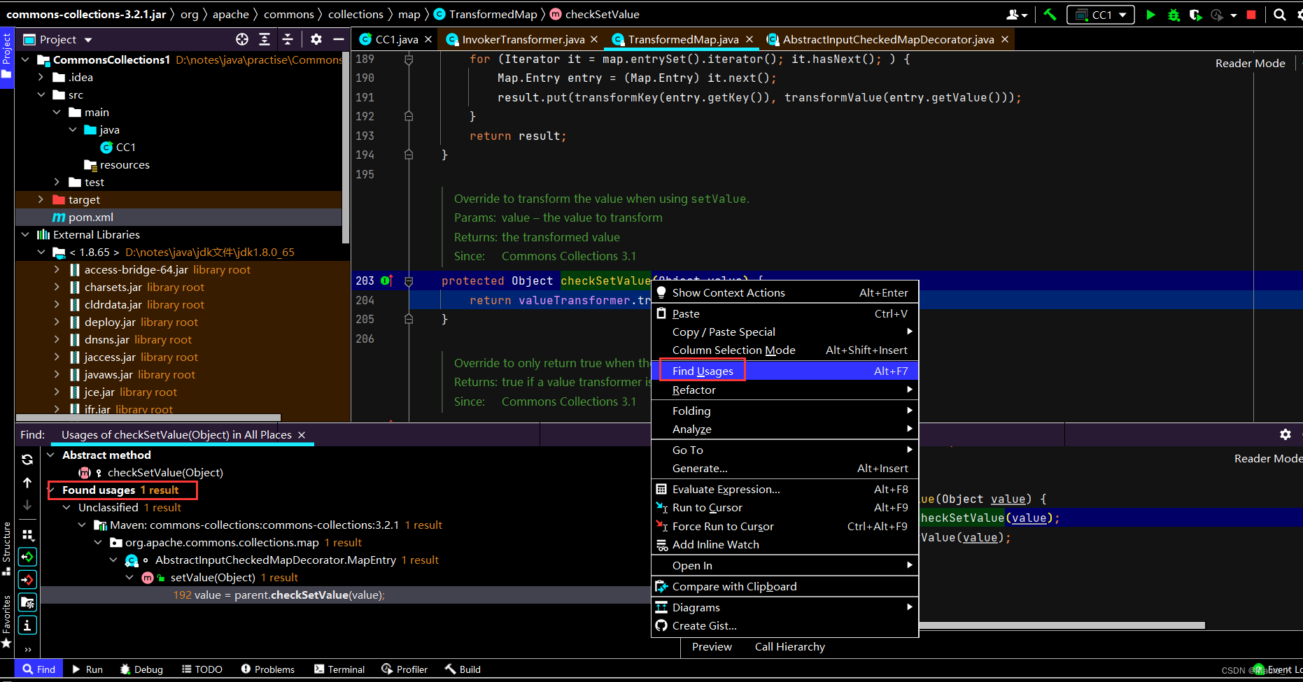This screenshot has height=682, width=1303.
Task: Toggle Show Read Access green arrow
Action: (x=27, y=557)
